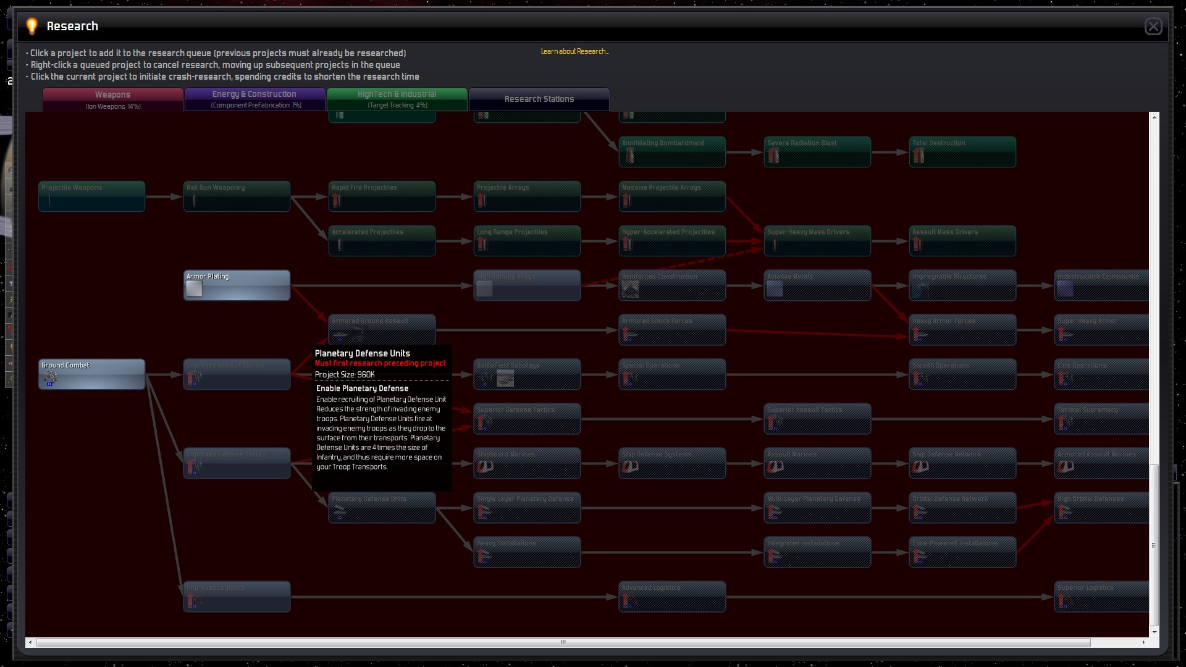Viewport: 1186px width, 667px height.
Task: Click the Ablative Metals project icon
Action: (775, 288)
